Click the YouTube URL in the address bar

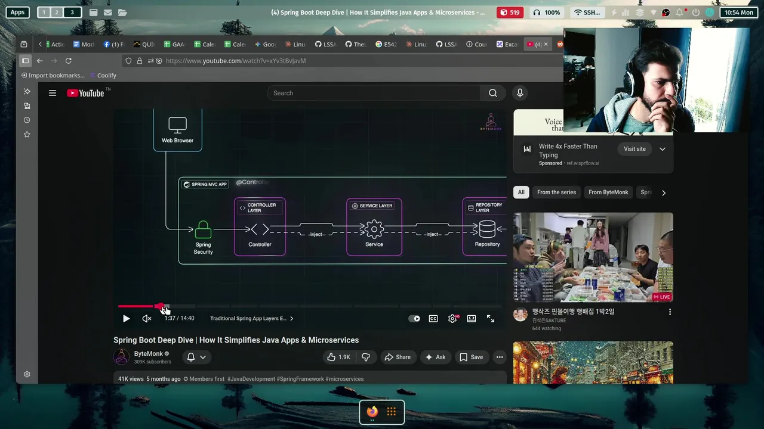point(236,61)
